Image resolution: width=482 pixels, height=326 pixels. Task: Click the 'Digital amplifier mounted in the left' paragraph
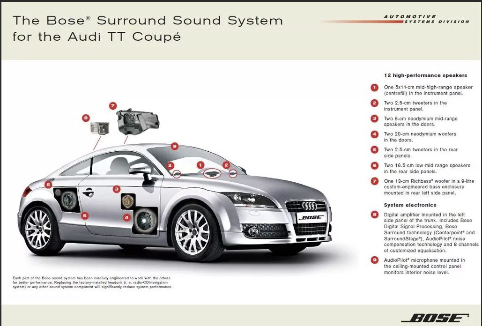tap(431, 233)
